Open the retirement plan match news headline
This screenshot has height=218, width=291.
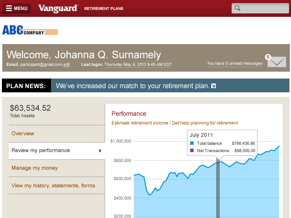click(x=133, y=86)
